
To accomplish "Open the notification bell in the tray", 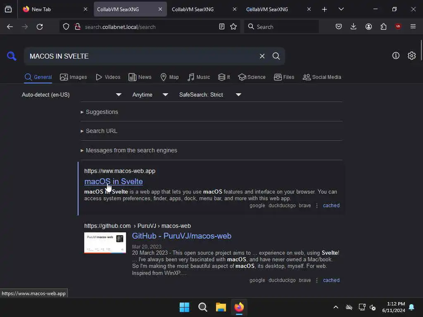I will 412,307.
